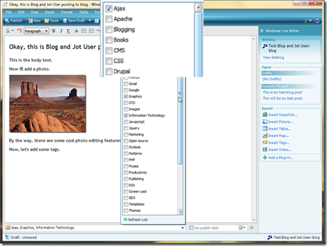Screen dimensions: 327x246
Task: Toggle underline formatting
Action: (69, 31)
